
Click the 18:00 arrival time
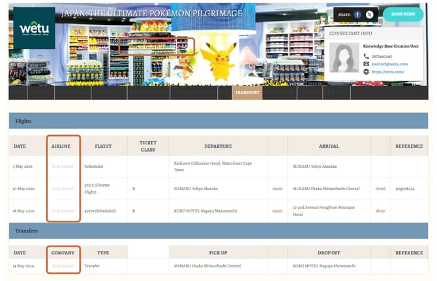[x=380, y=211]
